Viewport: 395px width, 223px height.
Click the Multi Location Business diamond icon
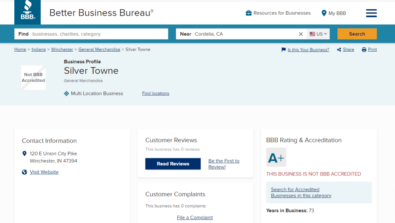pos(66,93)
